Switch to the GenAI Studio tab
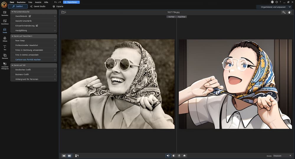This screenshot has height=159, width=295. click(38, 6)
